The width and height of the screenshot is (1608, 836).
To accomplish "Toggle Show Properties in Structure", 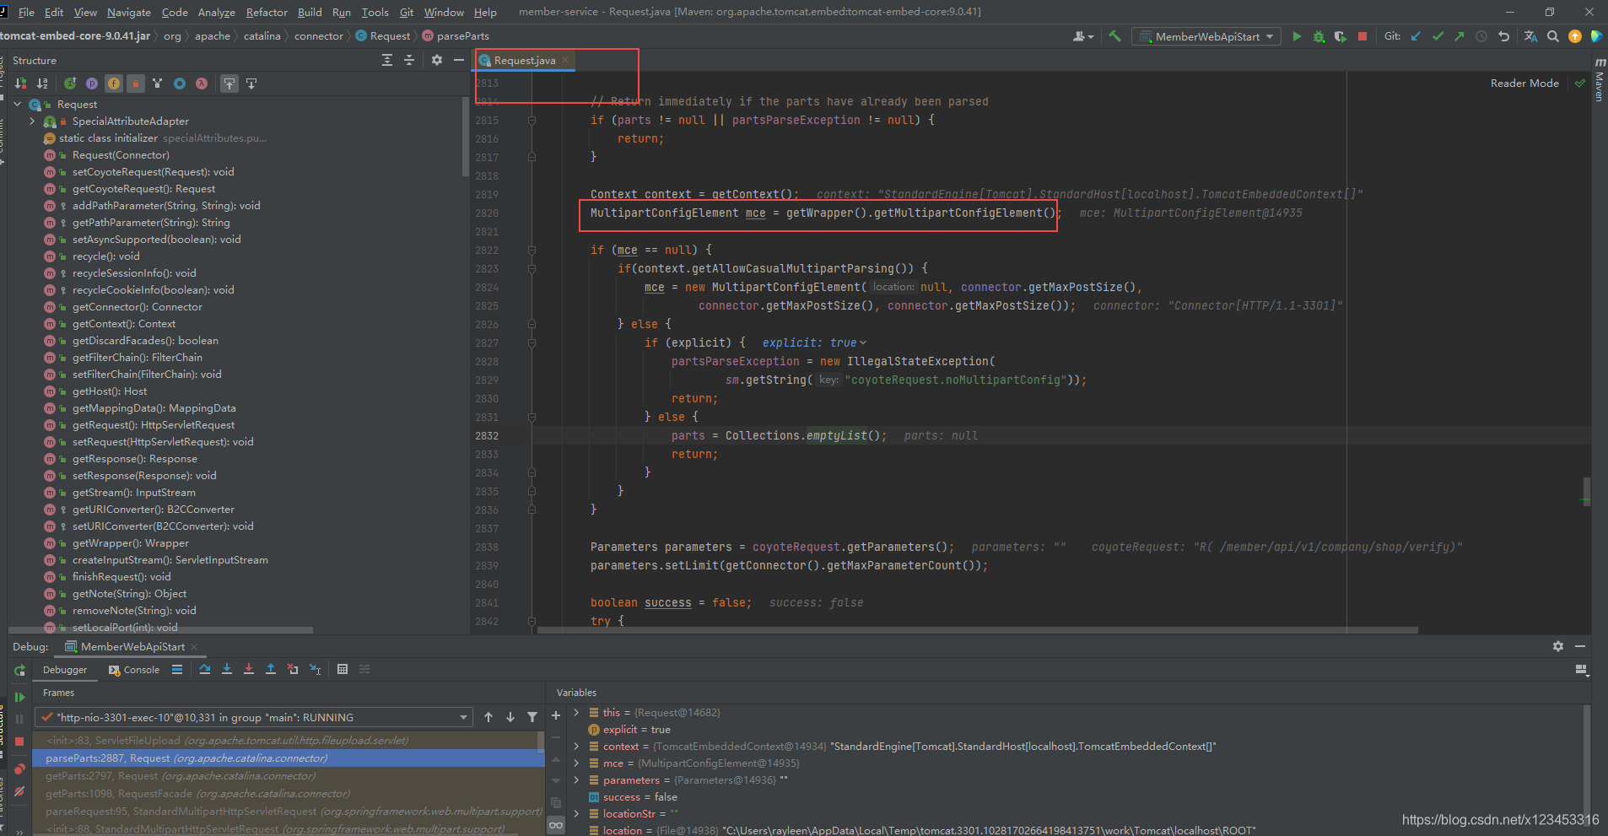I will pos(92,84).
